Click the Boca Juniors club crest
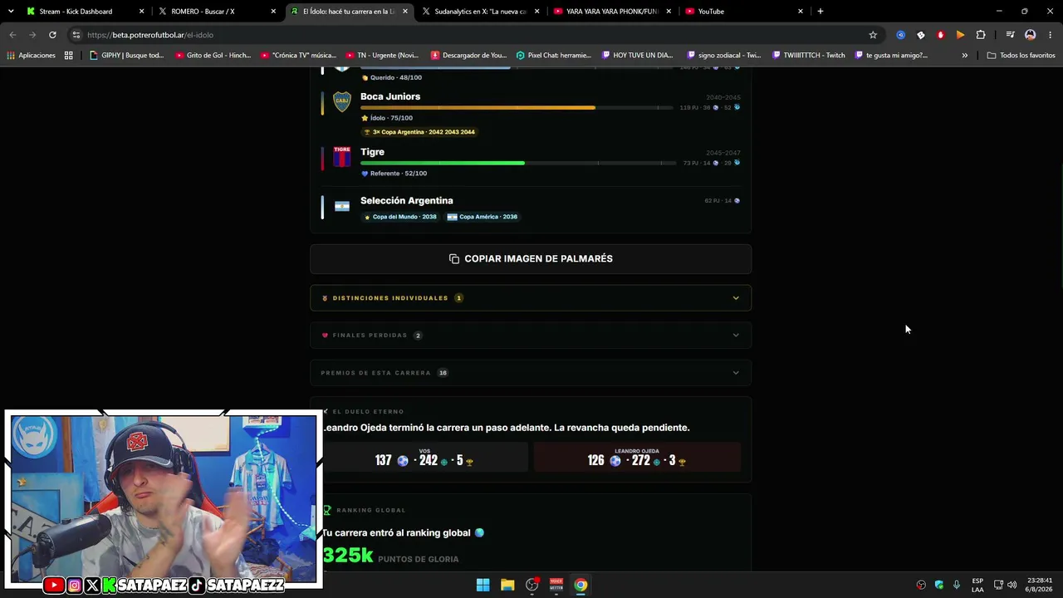 (x=342, y=101)
